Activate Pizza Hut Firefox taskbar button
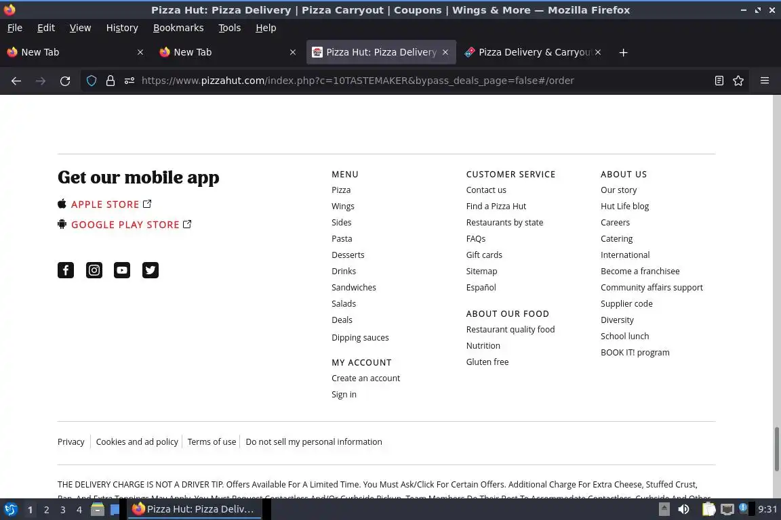 (195, 509)
